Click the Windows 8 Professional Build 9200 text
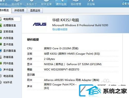Viewport: 129px width, 98px height. pos(80,25)
